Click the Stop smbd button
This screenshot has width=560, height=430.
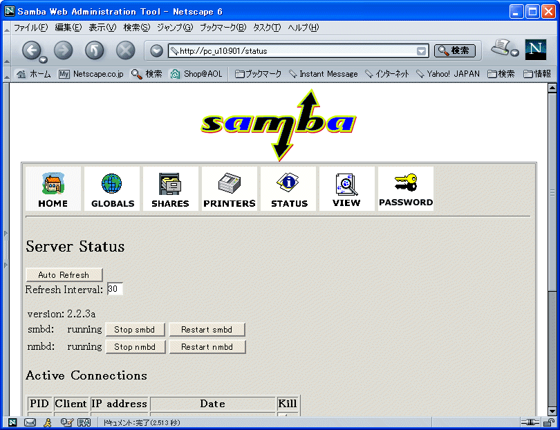click(x=135, y=330)
